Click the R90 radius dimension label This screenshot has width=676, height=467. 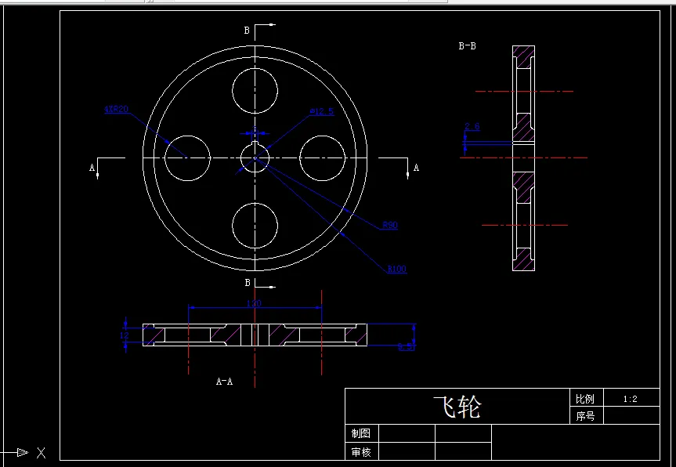(x=390, y=225)
